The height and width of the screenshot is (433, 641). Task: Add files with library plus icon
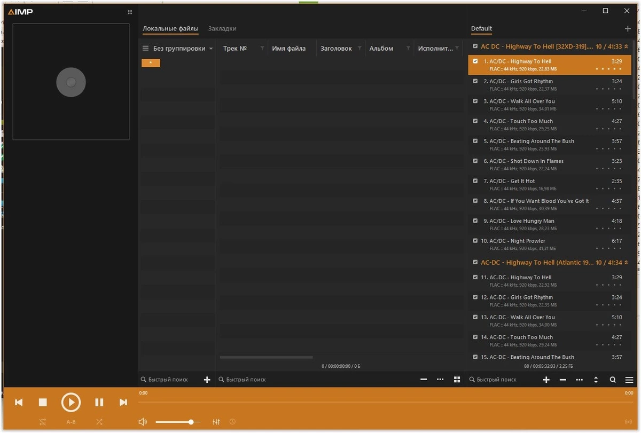pos(207,380)
